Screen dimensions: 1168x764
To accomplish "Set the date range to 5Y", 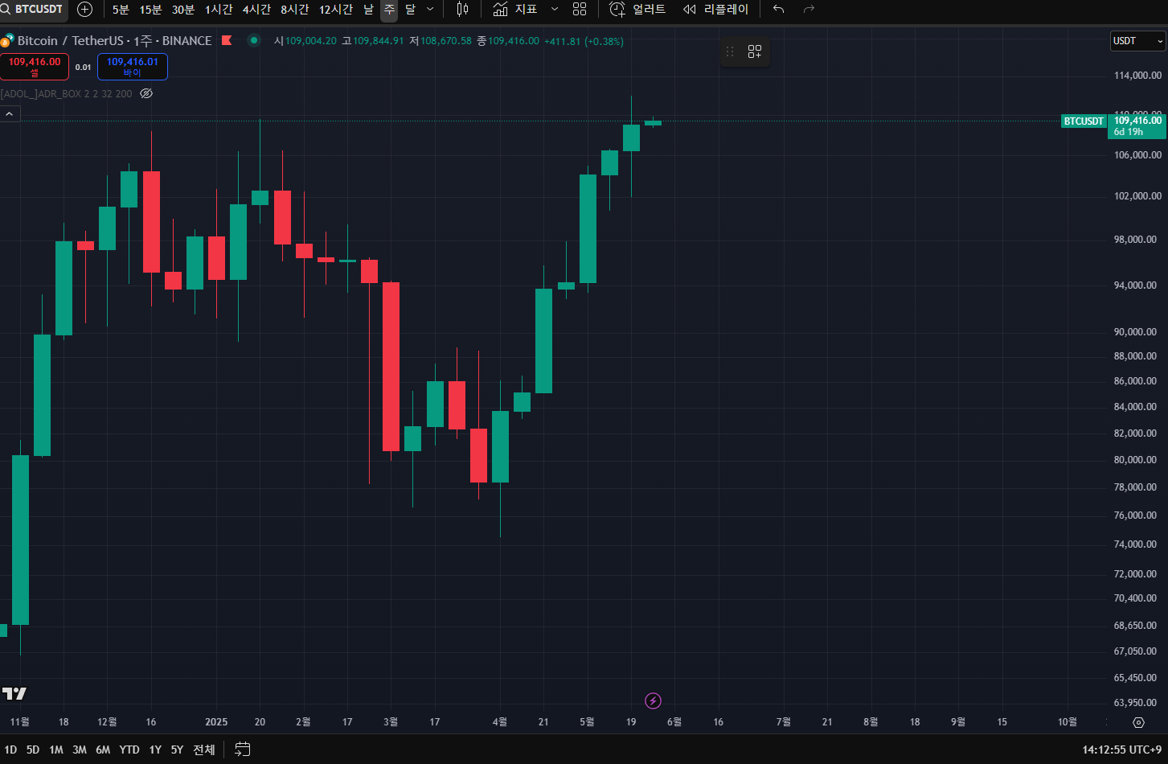I will 177,750.
